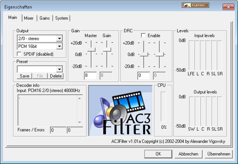Click the Save preset button
238x164 pixels.
tap(24, 76)
